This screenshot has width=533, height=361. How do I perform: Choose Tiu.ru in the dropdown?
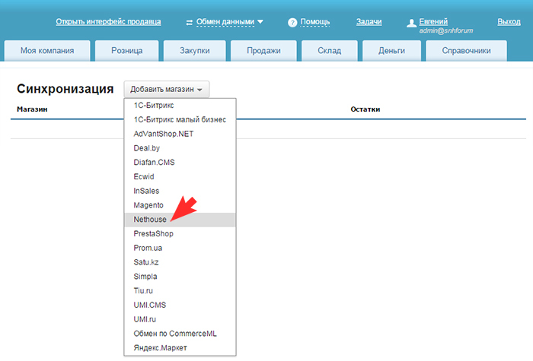[180, 291]
